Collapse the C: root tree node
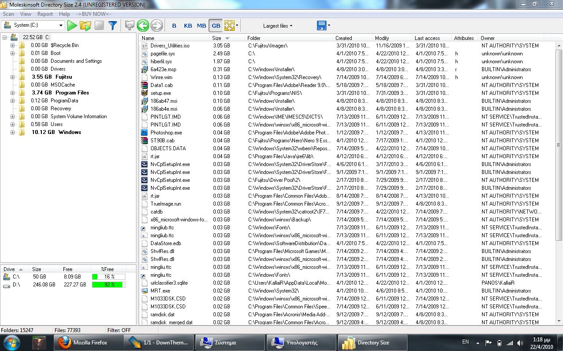 [5, 37]
